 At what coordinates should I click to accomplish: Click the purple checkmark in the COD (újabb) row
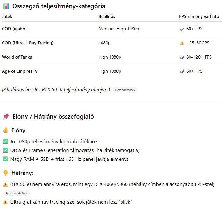tap(182, 29)
